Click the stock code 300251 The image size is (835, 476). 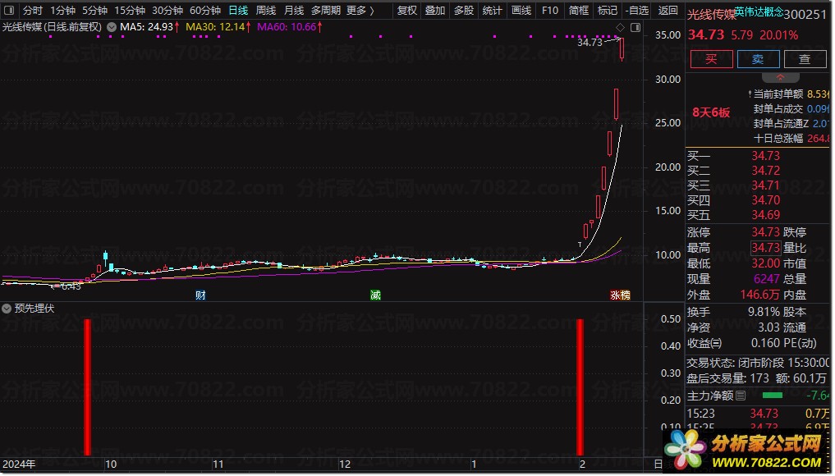click(805, 15)
